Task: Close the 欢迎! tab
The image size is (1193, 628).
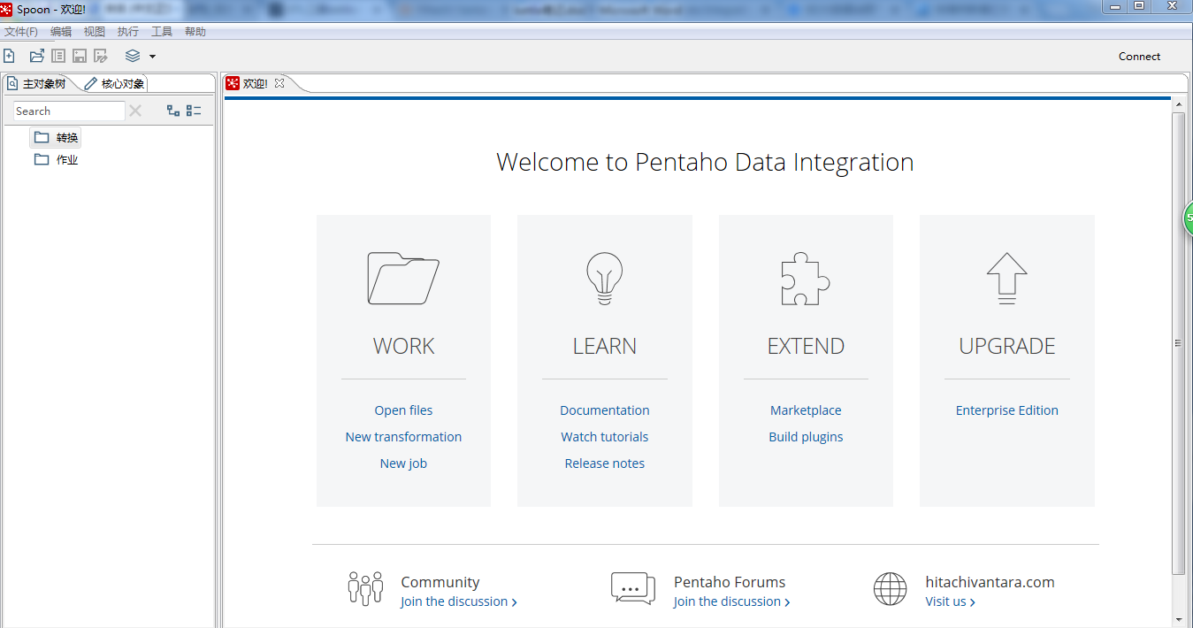Action: (279, 83)
